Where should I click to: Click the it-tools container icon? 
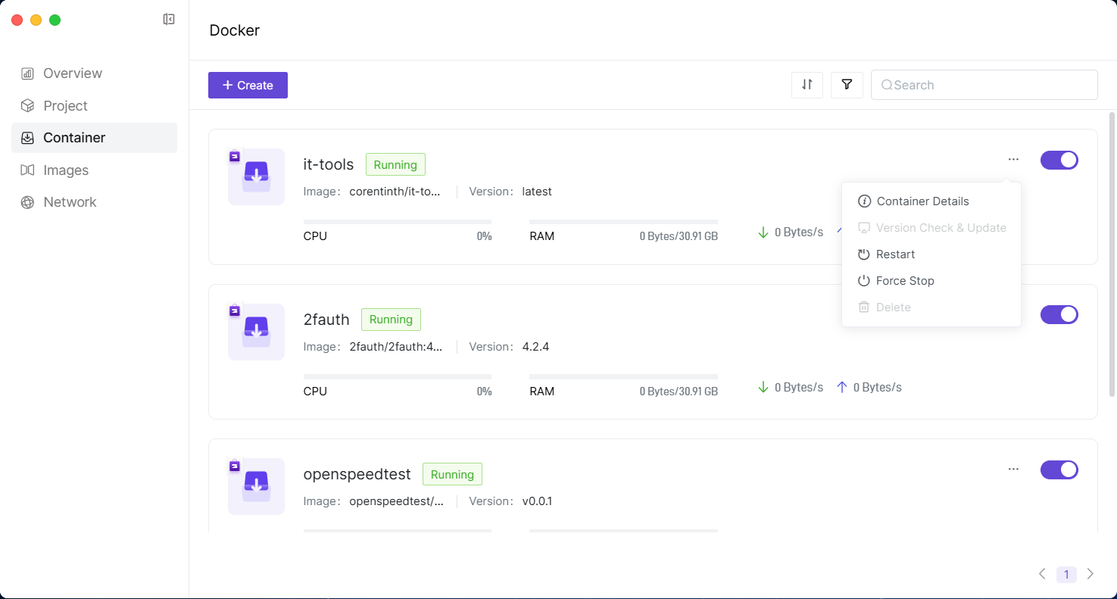(256, 176)
